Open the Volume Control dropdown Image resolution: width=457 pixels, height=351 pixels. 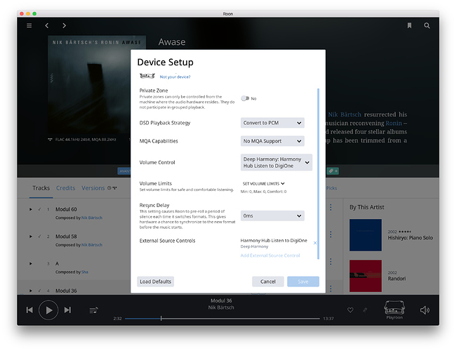click(276, 162)
